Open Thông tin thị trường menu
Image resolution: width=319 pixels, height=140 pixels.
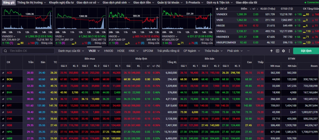pyautogui.click(x=32, y=2)
